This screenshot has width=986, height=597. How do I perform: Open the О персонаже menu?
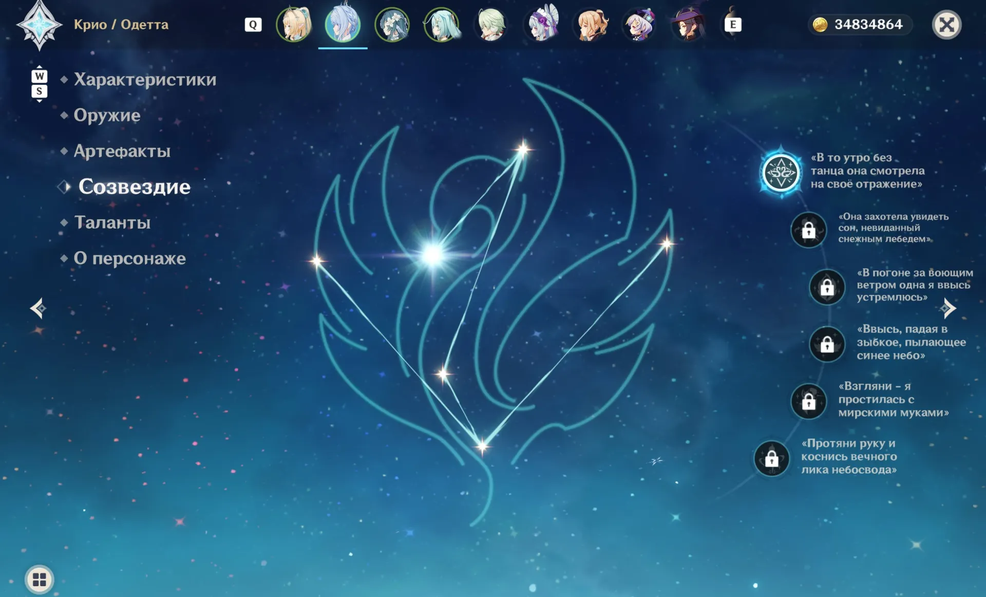click(129, 258)
